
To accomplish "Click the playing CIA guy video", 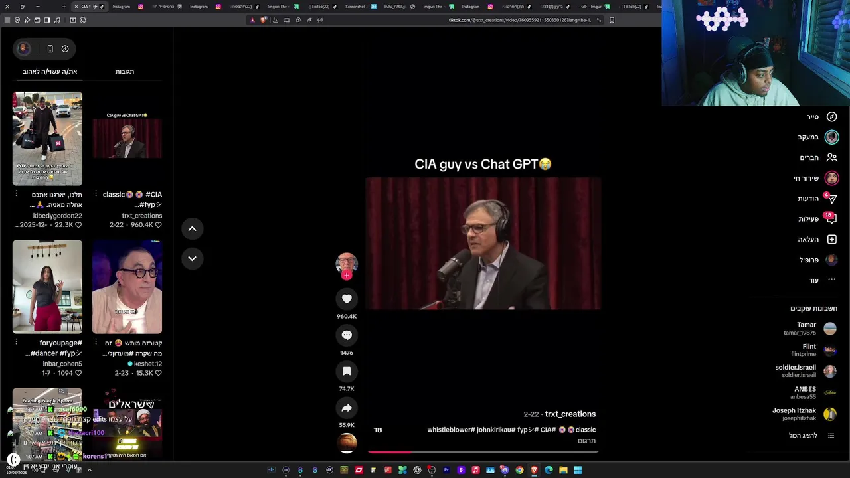I will [483, 244].
